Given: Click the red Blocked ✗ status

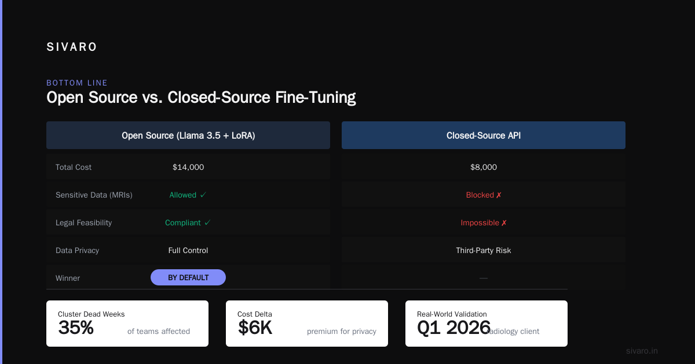Looking at the screenshot, I should [x=484, y=195].
